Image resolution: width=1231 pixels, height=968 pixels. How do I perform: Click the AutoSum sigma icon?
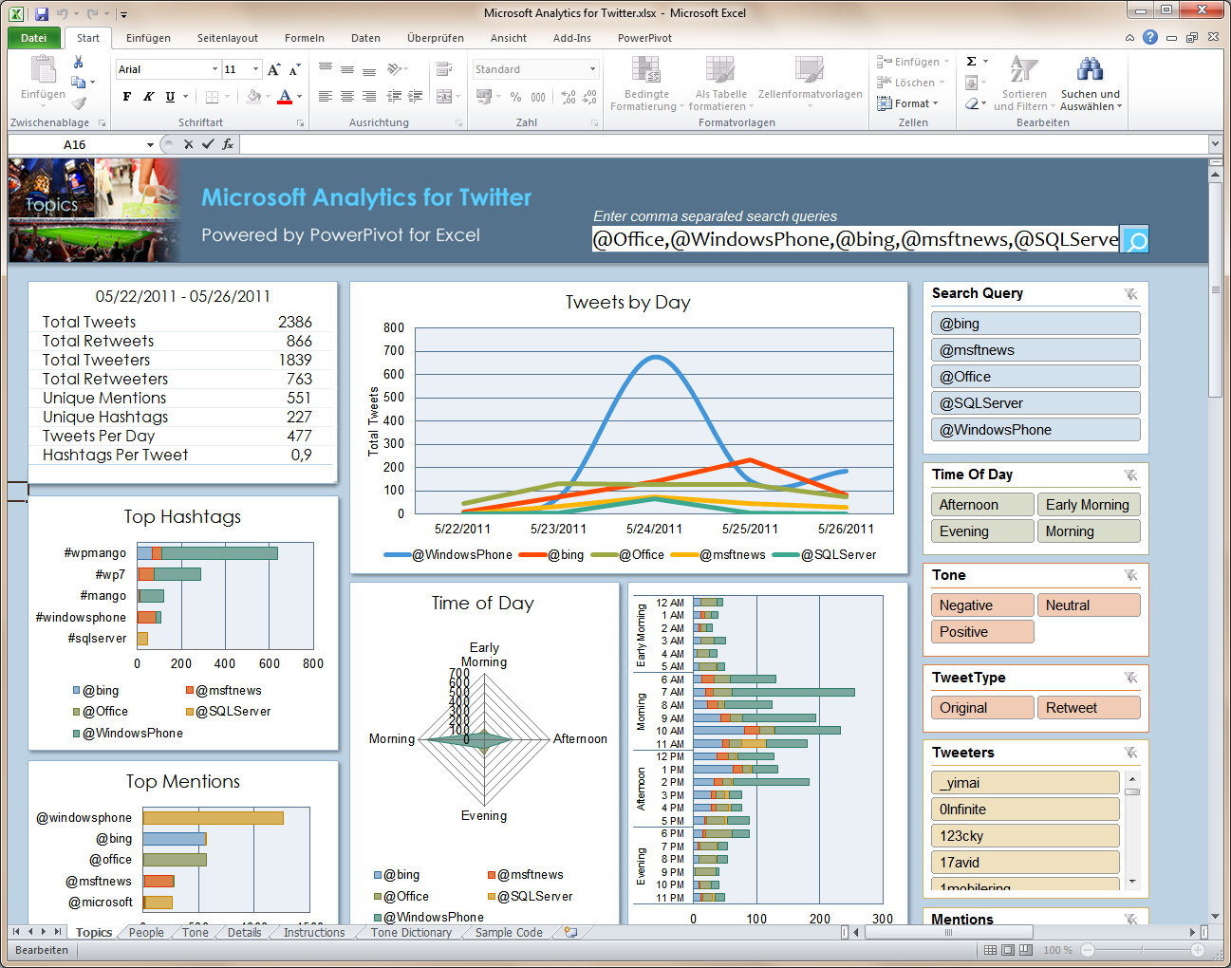click(x=971, y=62)
